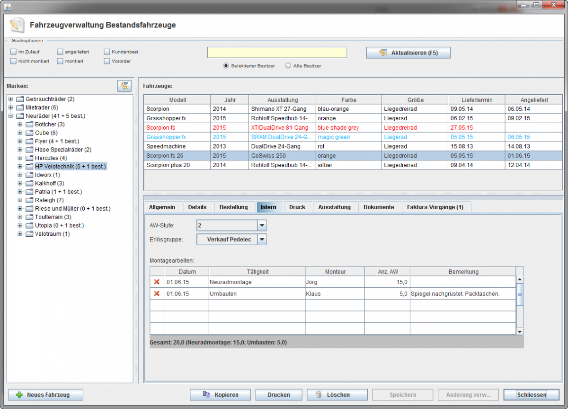Click the Aktualisieren (F5) refresh button
The height and width of the screenshot is (409, 568).
click(408, 53)
